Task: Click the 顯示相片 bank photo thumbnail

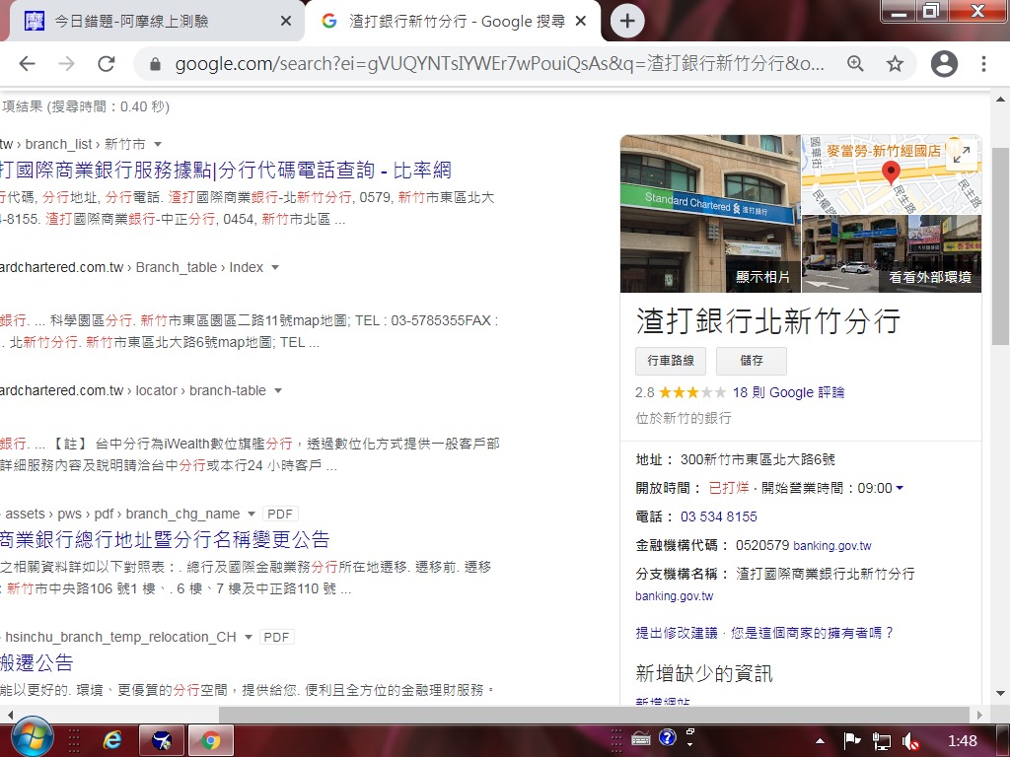Action: click(710, 214)
